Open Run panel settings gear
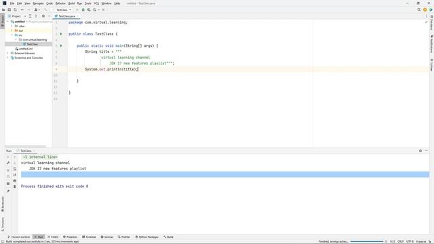 420,150
